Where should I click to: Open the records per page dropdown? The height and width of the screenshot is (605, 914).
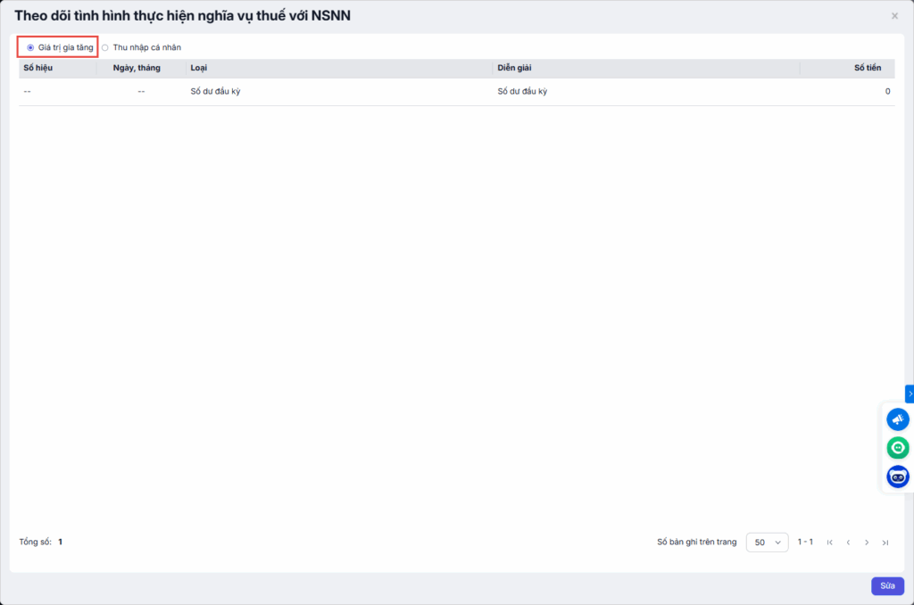[767, 542]
